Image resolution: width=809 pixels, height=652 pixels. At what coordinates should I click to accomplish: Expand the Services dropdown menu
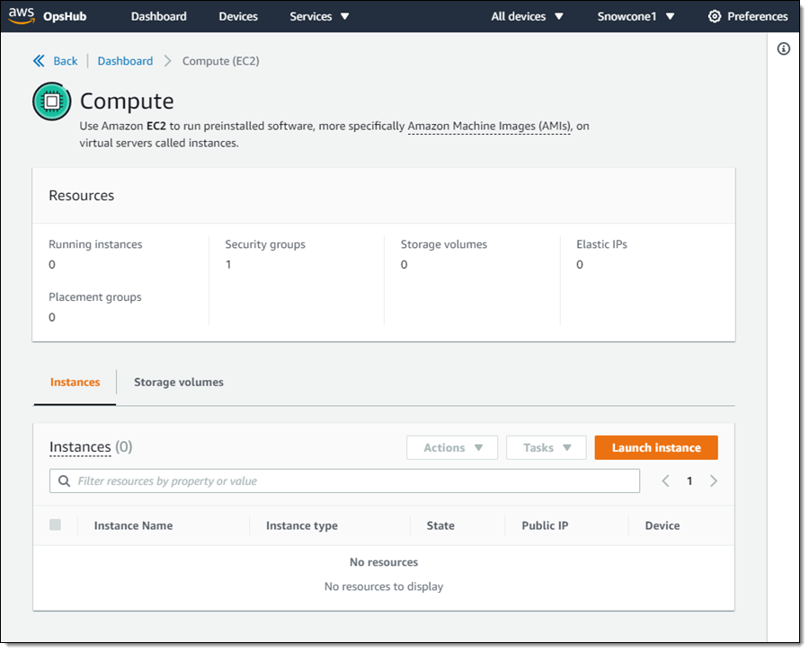pyautogui.click(x=319, y=16)
